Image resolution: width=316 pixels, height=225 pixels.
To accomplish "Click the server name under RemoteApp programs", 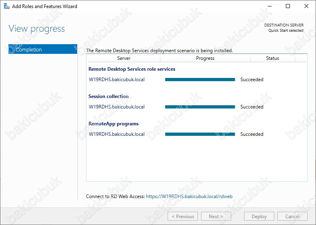I will click(117, 134).
